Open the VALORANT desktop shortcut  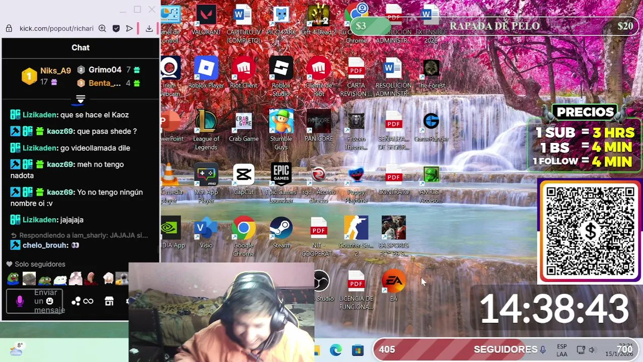(206, 20)
